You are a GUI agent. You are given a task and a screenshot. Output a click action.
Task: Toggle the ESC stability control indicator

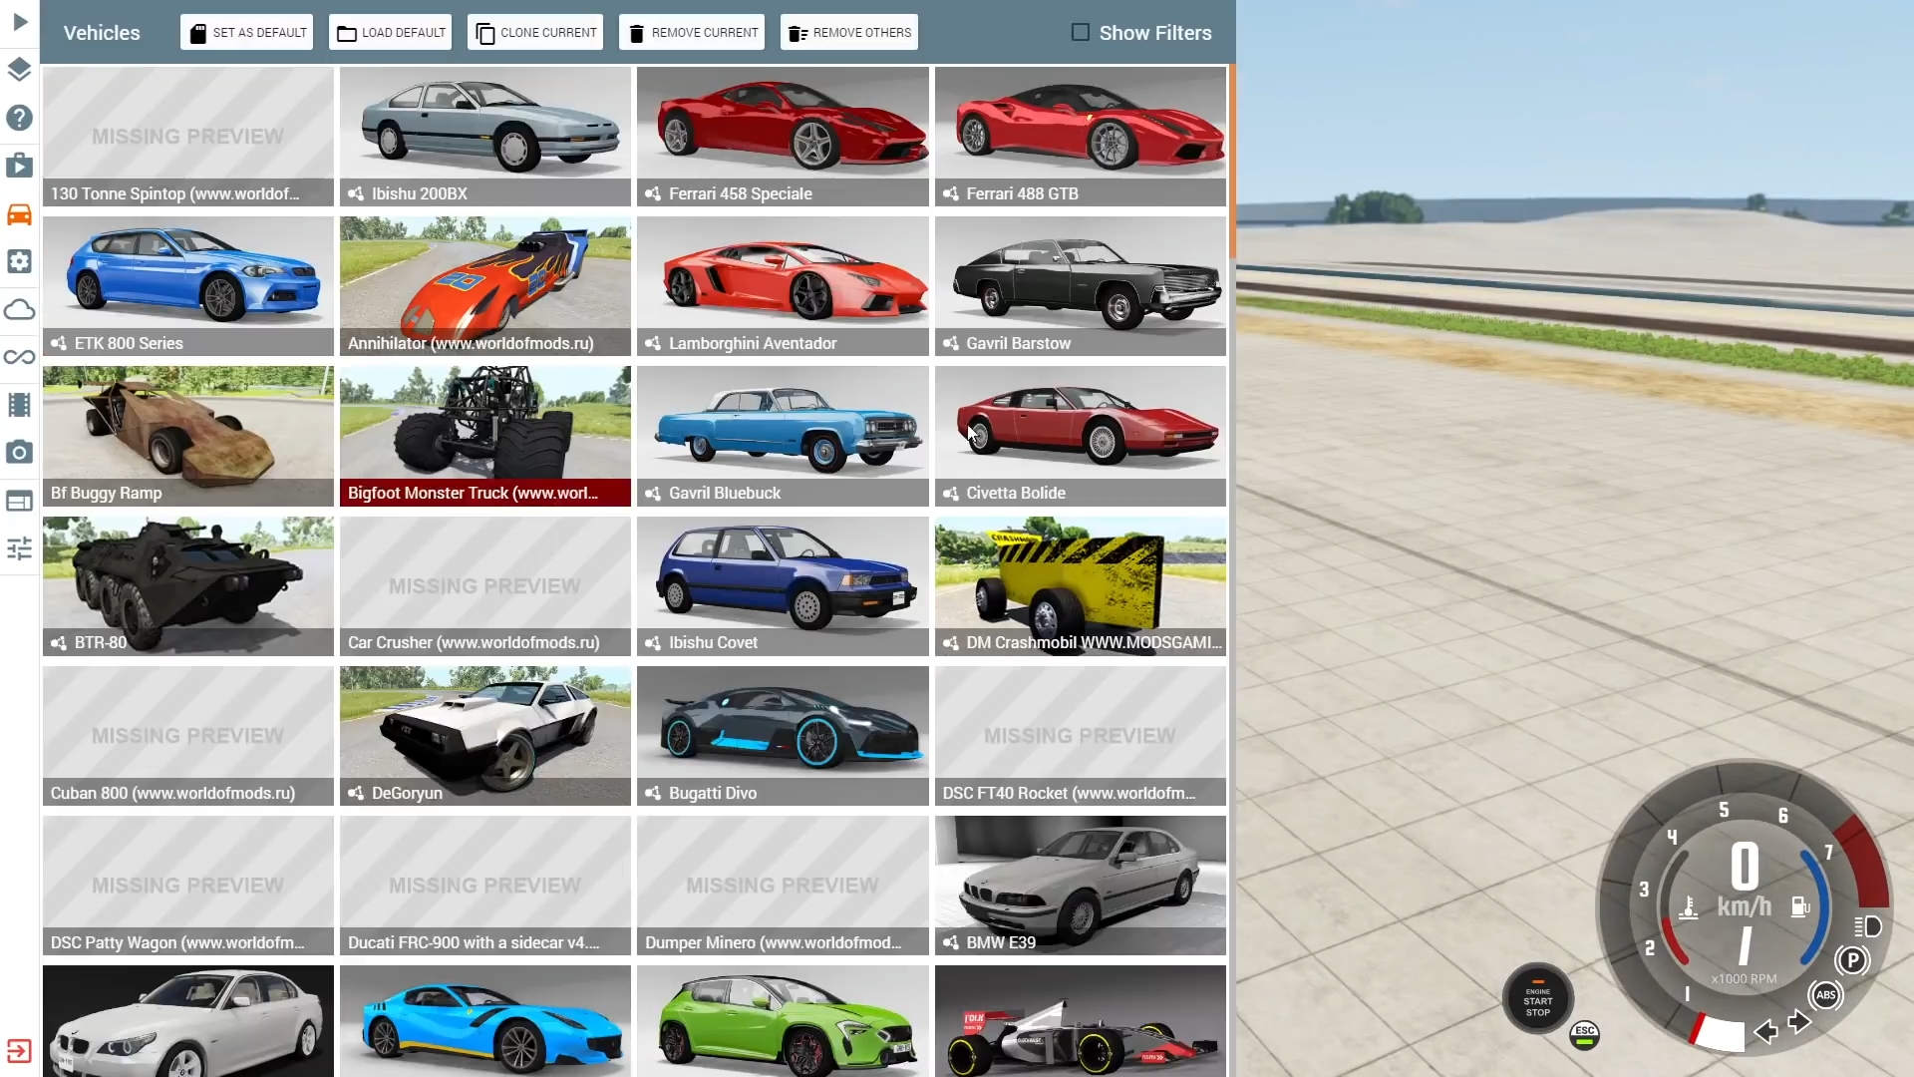coord(1584,1035)
